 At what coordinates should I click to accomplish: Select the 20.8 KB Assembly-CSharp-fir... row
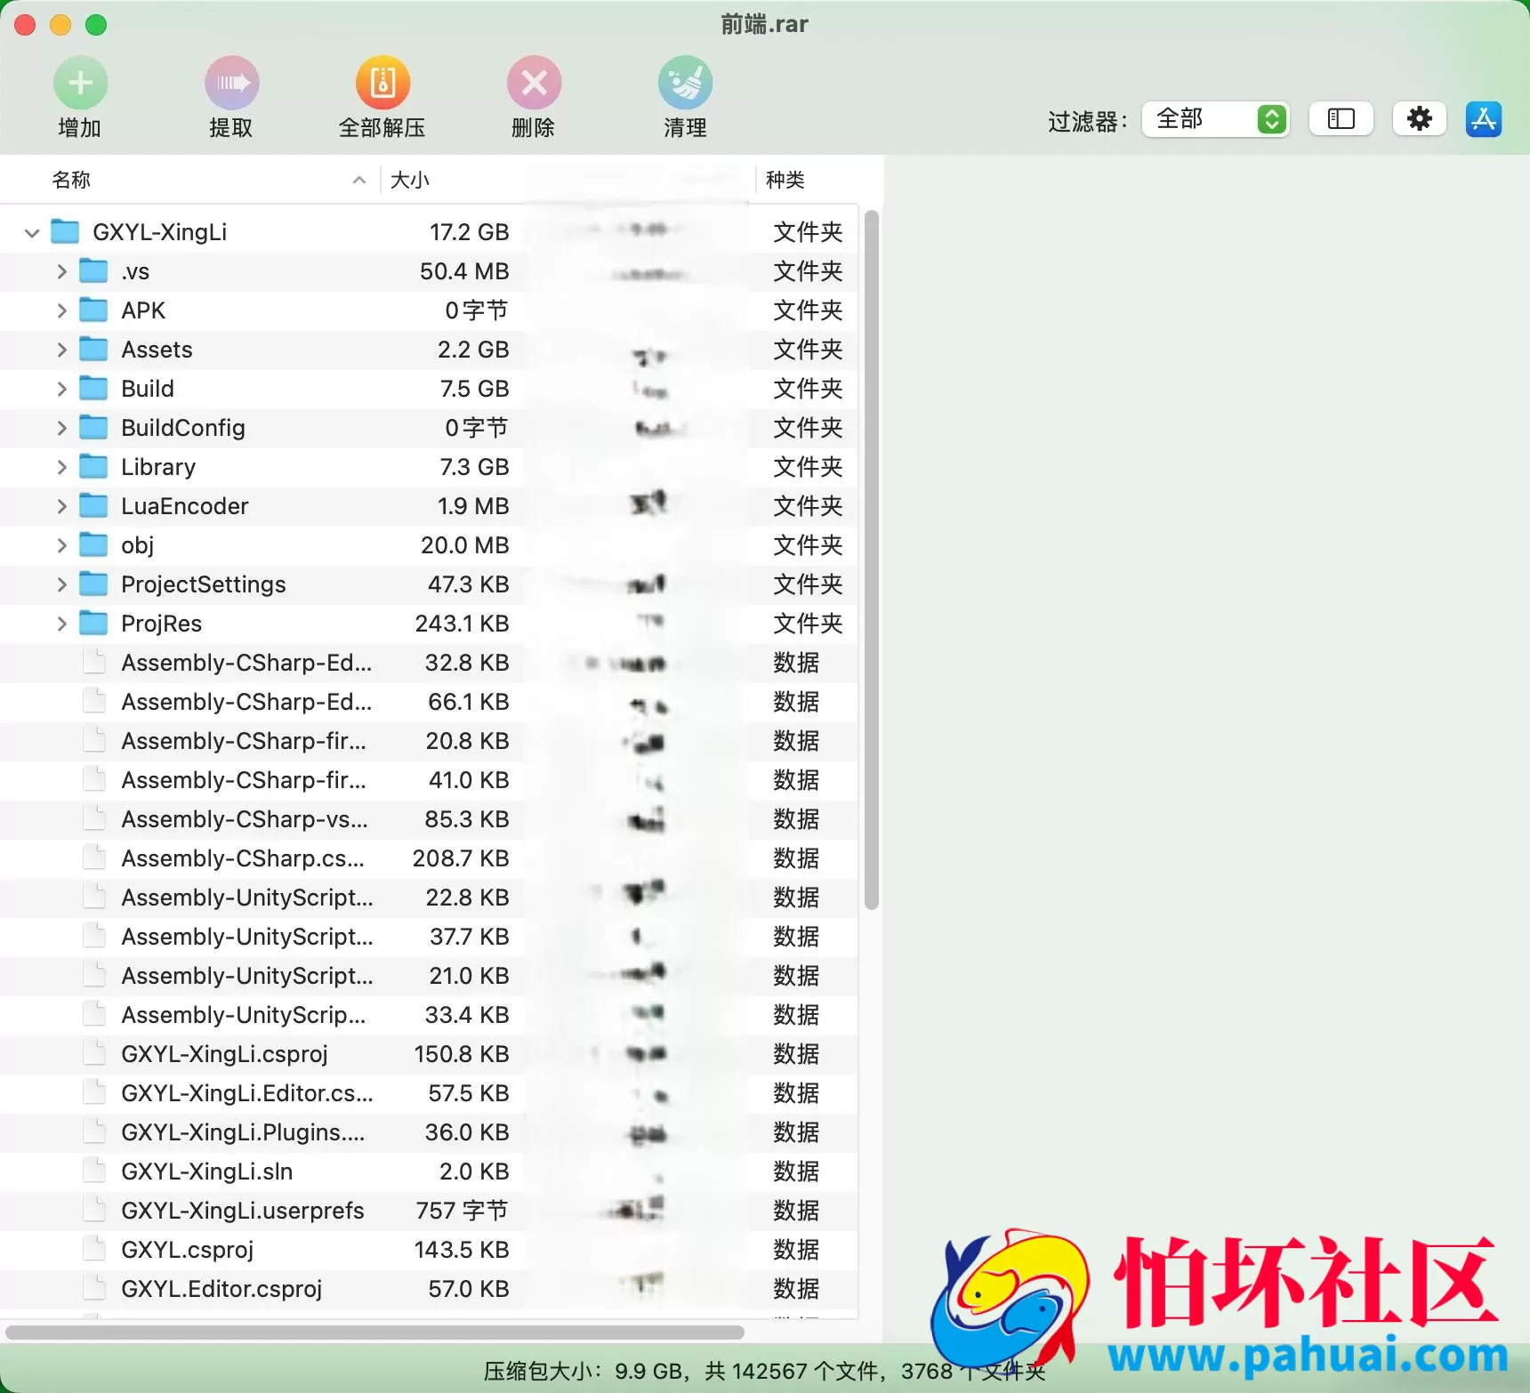429,741
